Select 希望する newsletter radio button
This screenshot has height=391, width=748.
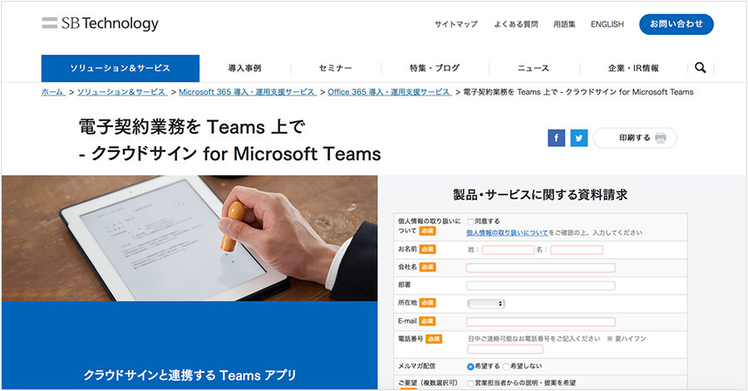pyautogui.click(x=470, y=367)
